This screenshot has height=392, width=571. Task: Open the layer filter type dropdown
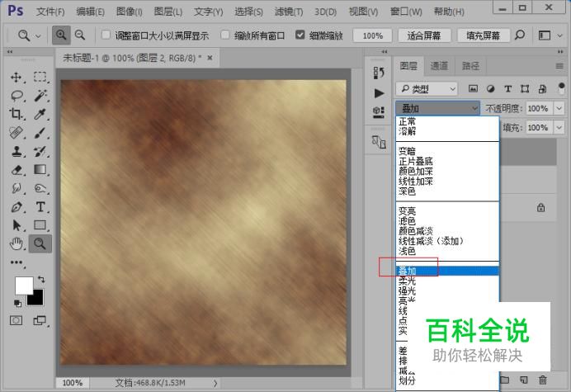coord(427,89)
